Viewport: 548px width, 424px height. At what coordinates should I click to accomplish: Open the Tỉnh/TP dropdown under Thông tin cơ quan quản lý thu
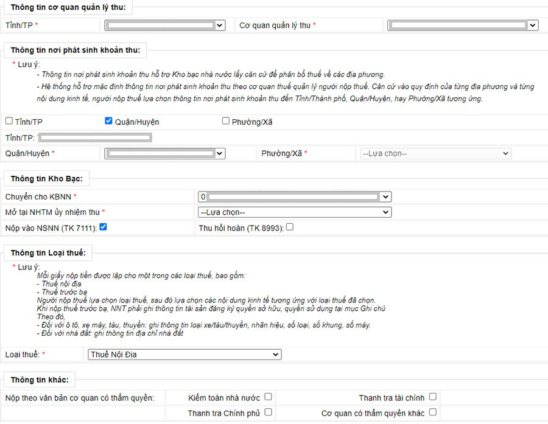tap(164, 26)
